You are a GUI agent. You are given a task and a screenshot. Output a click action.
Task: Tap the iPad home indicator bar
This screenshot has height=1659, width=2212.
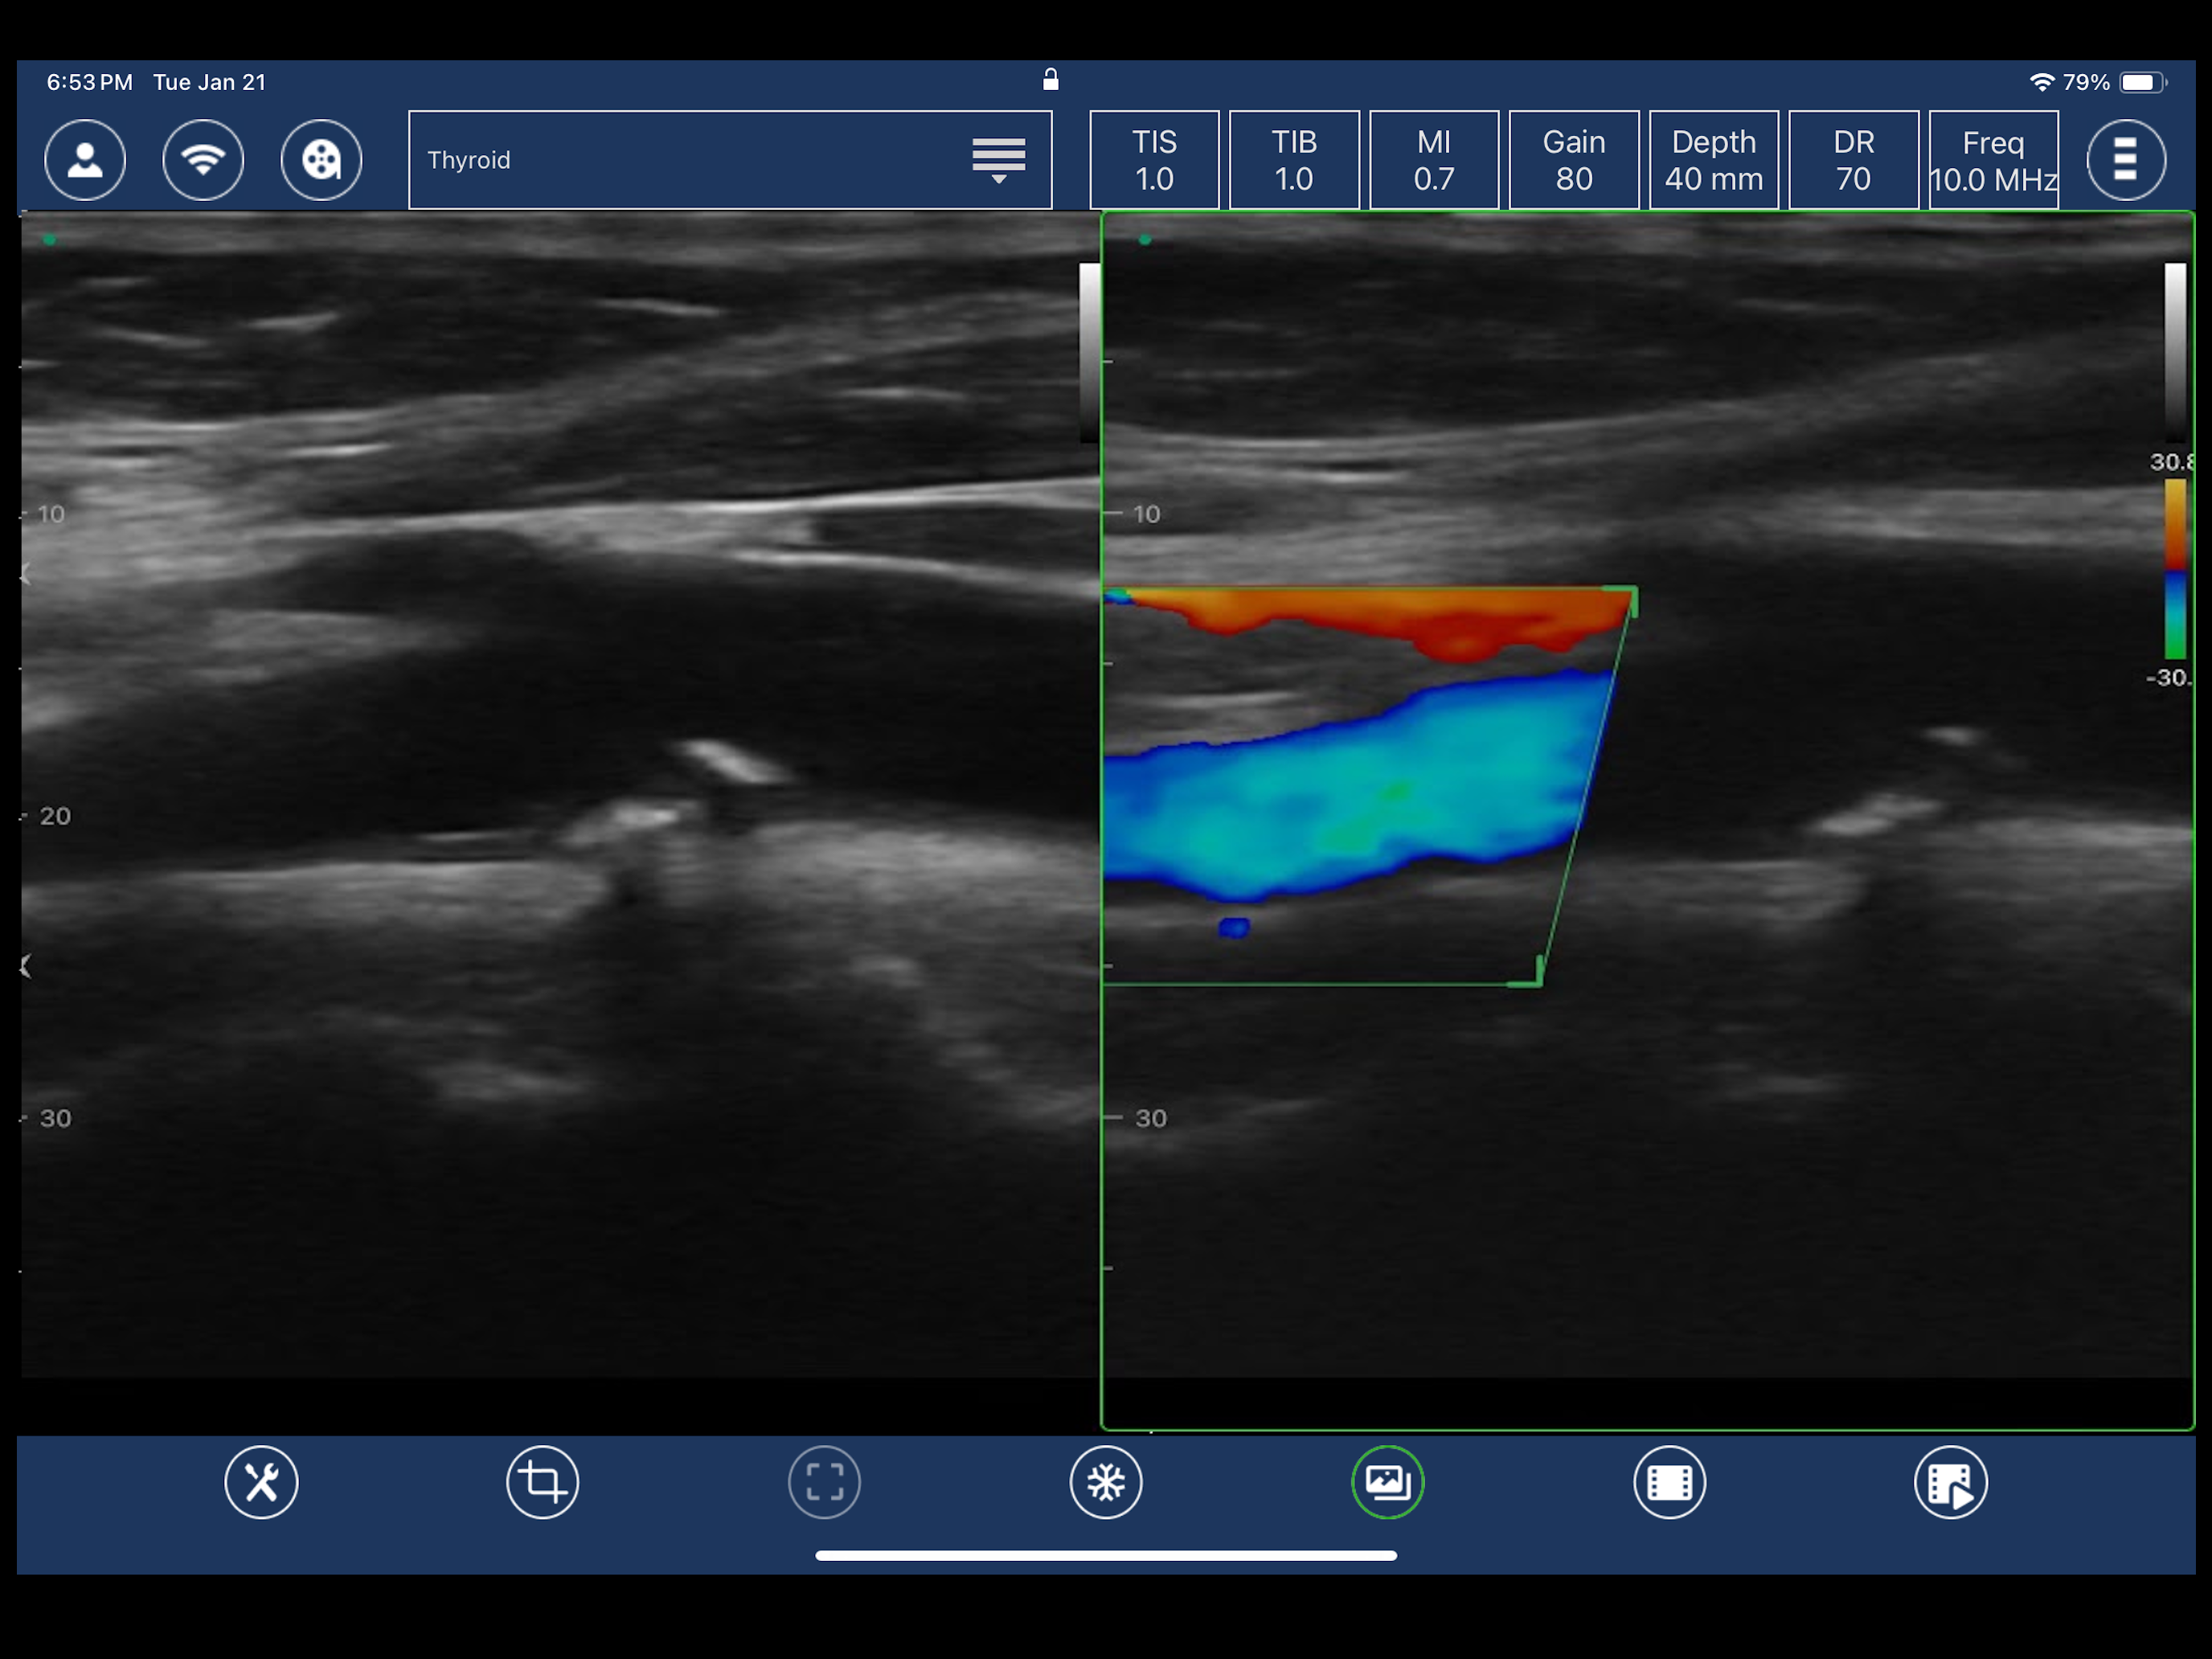point(1106,1555)
